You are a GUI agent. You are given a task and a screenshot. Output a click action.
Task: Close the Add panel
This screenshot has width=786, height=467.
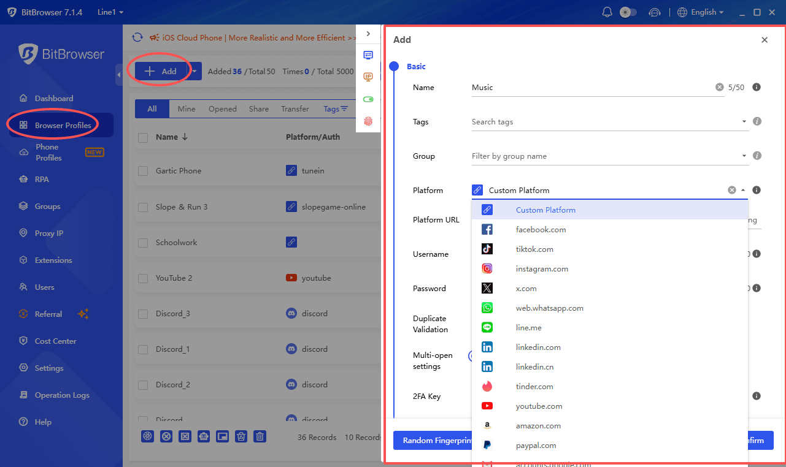[x=765, y=40]
